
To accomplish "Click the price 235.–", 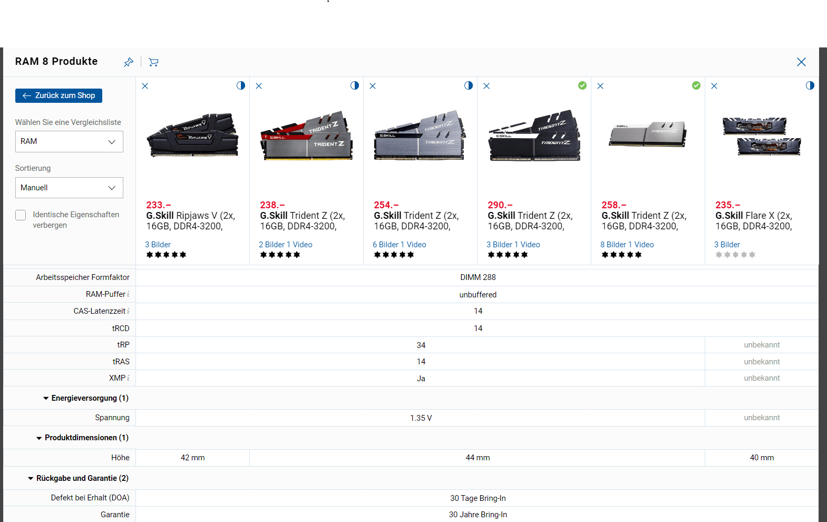I will pyautogui.click(x=728, y=205).
